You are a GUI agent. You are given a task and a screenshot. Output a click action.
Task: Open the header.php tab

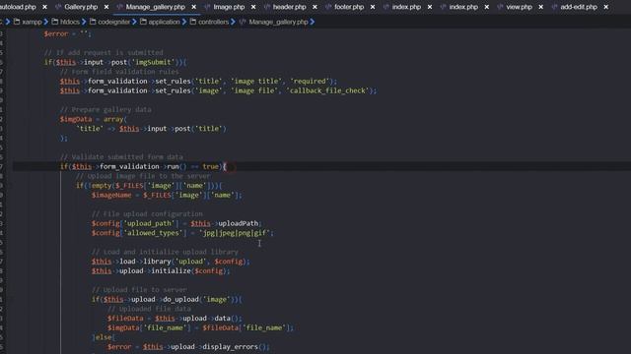289,7
